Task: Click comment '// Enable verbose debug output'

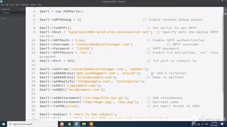Action: tap(173, 20)
